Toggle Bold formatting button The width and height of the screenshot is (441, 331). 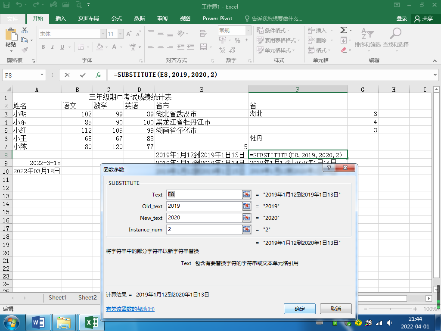(43, 47)
